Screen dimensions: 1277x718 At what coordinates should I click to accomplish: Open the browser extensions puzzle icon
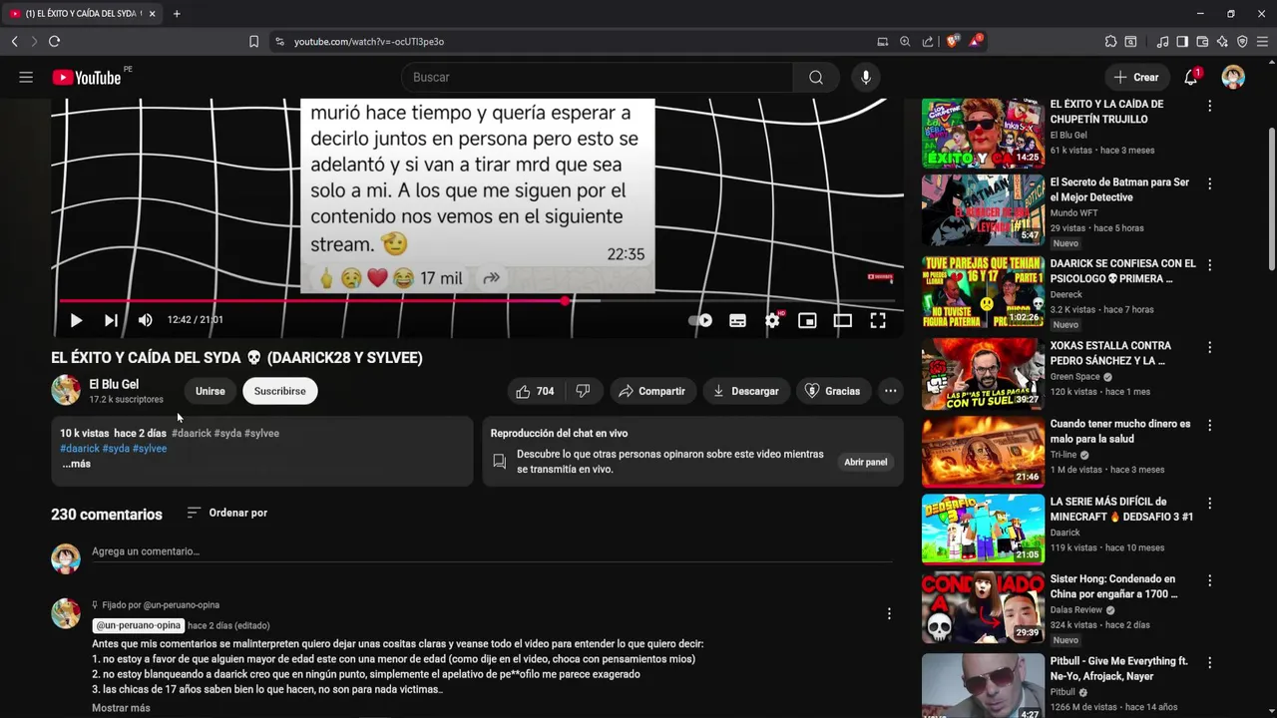click(x=1110, y=41)
